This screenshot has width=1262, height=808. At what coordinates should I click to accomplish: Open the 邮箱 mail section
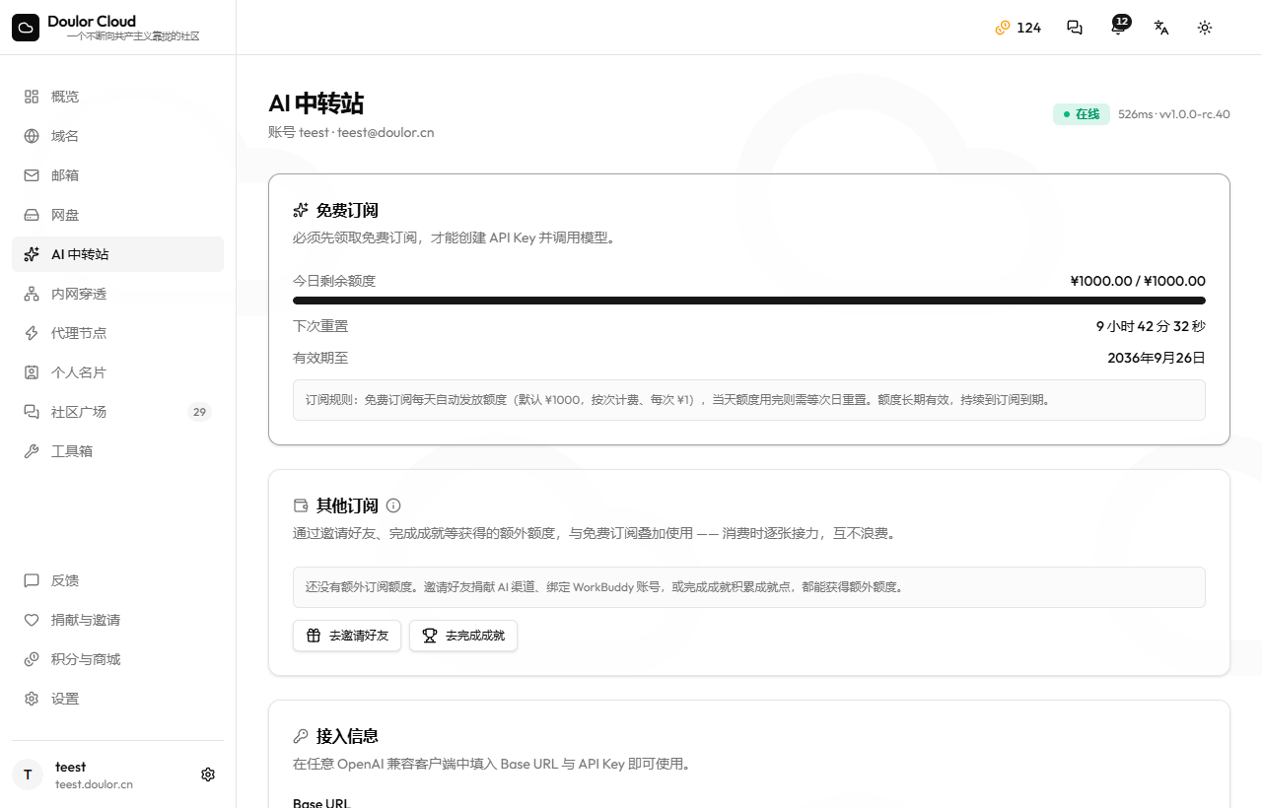[117, 175]
